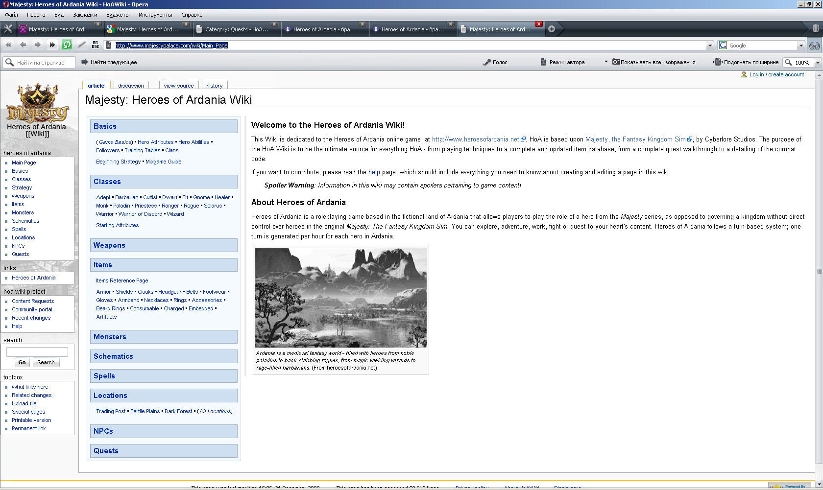Open the zoom 100% dropdown
Image resolution: width=823 pixels, height=490 pixels.
point(818,63)
